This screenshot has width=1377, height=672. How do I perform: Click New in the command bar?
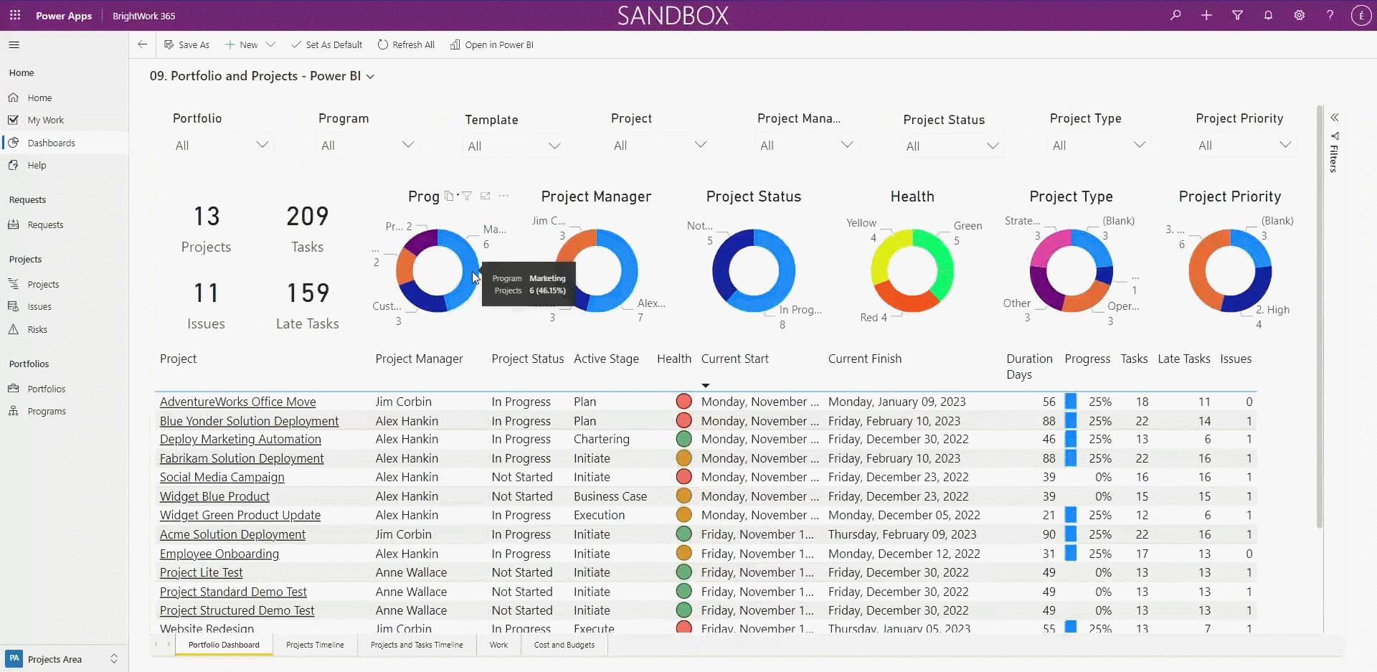242,44
